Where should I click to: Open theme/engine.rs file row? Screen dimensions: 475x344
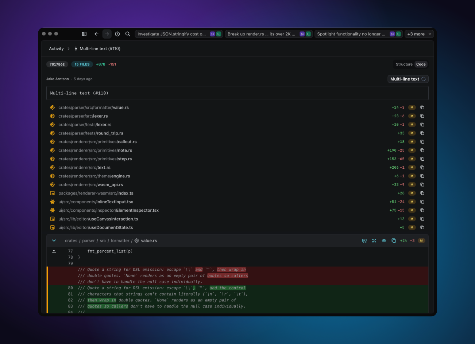point(237,176)
